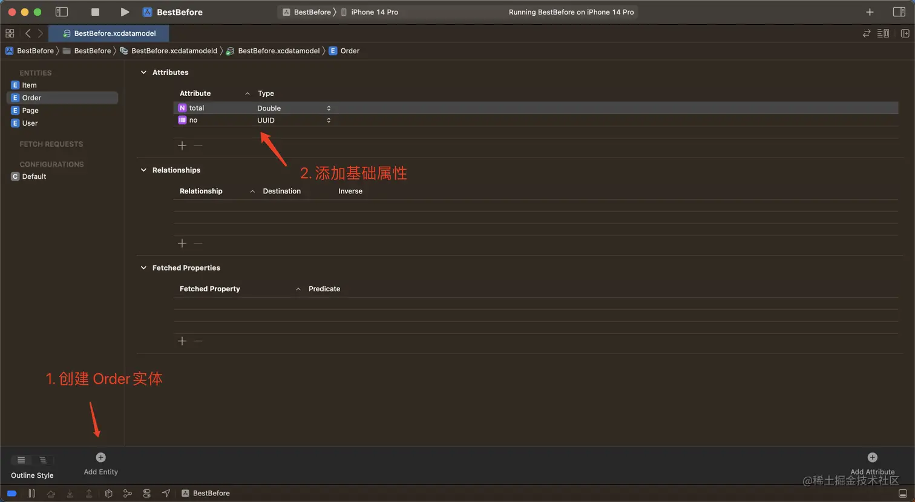915x502 pixels.
Task: Switch outline style to hierarchical view
Action: (x=43, y=460)
